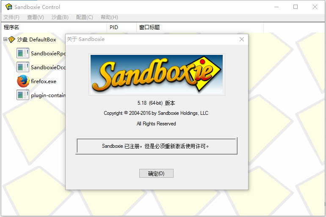Select the 沙盘 DefaultBox tree row
Screen dimensions: 326x217
click(36, 39)
